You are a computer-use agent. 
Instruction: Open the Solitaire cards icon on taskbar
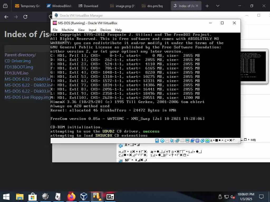58,197
